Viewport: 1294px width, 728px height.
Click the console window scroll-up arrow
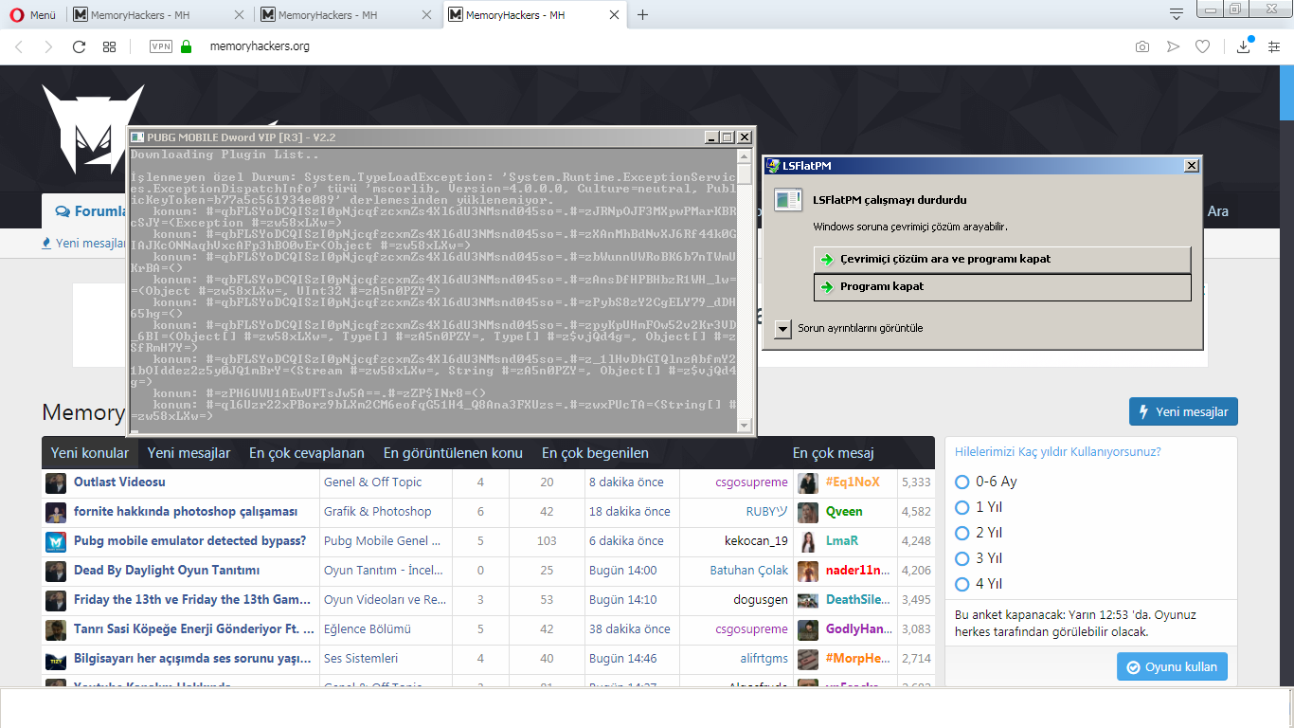click(745, 155)
